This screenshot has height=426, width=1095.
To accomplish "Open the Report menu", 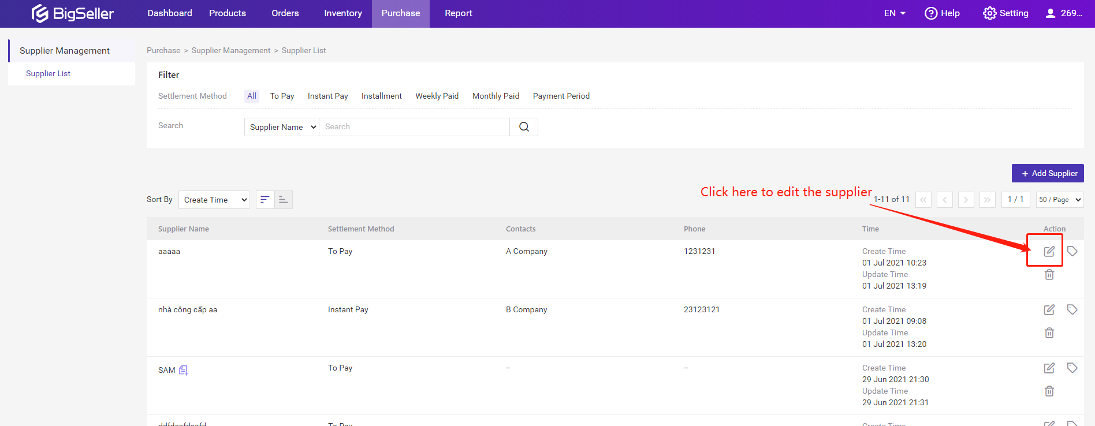I will pos(459,13).
